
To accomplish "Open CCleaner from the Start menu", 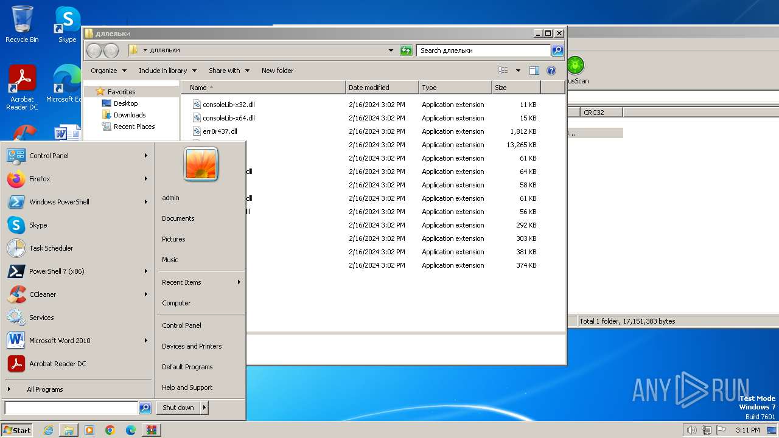I will (x=77, y=294).
